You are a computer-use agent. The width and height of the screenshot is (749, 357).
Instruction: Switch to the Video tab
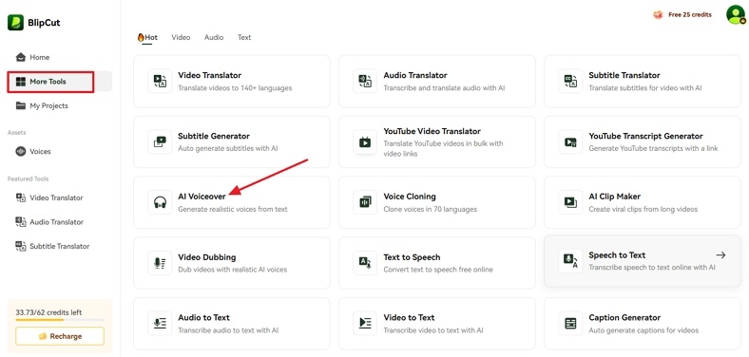181,37
